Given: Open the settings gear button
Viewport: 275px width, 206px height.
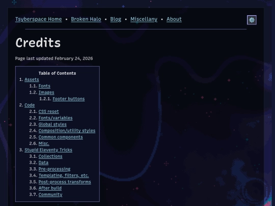Looking at the screenshot, I should pos(252,20).
